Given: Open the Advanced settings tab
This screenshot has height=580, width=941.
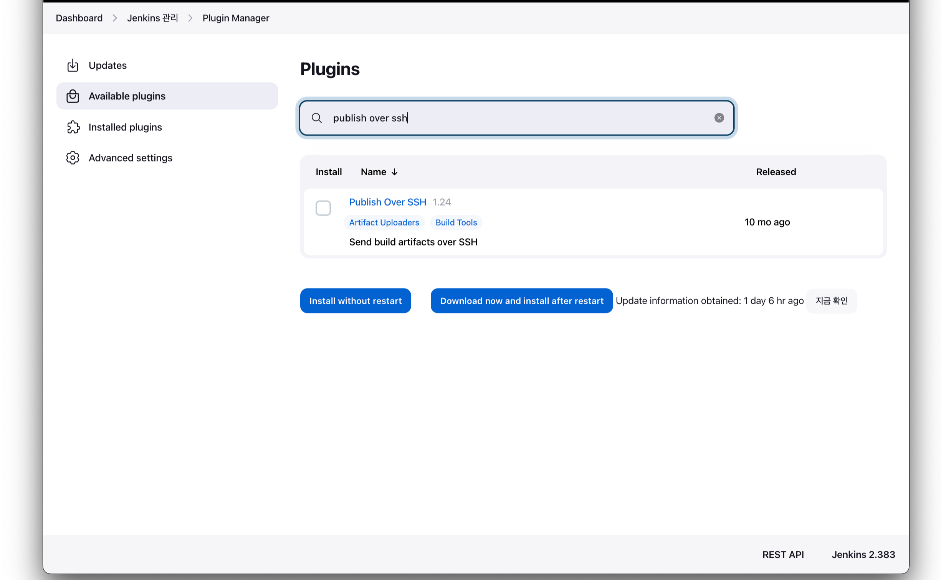Looking at the screenshot, I should tap(130, 158).
